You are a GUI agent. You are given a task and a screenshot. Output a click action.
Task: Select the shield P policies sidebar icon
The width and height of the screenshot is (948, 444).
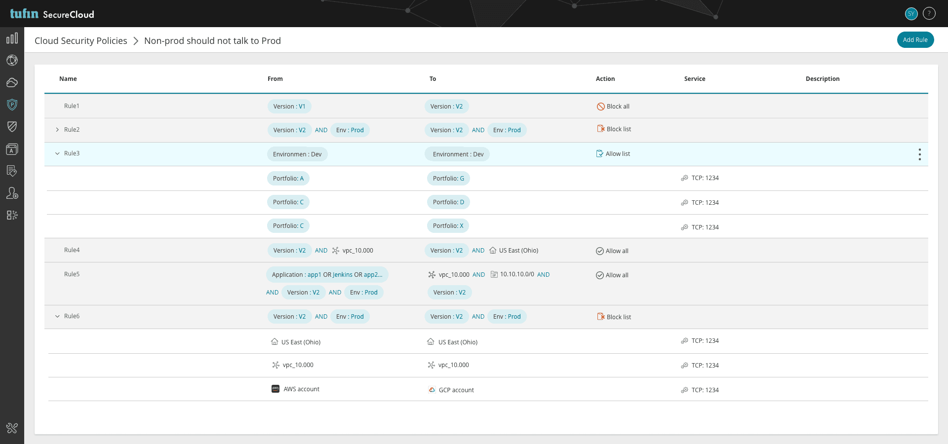tap(12, 105)
